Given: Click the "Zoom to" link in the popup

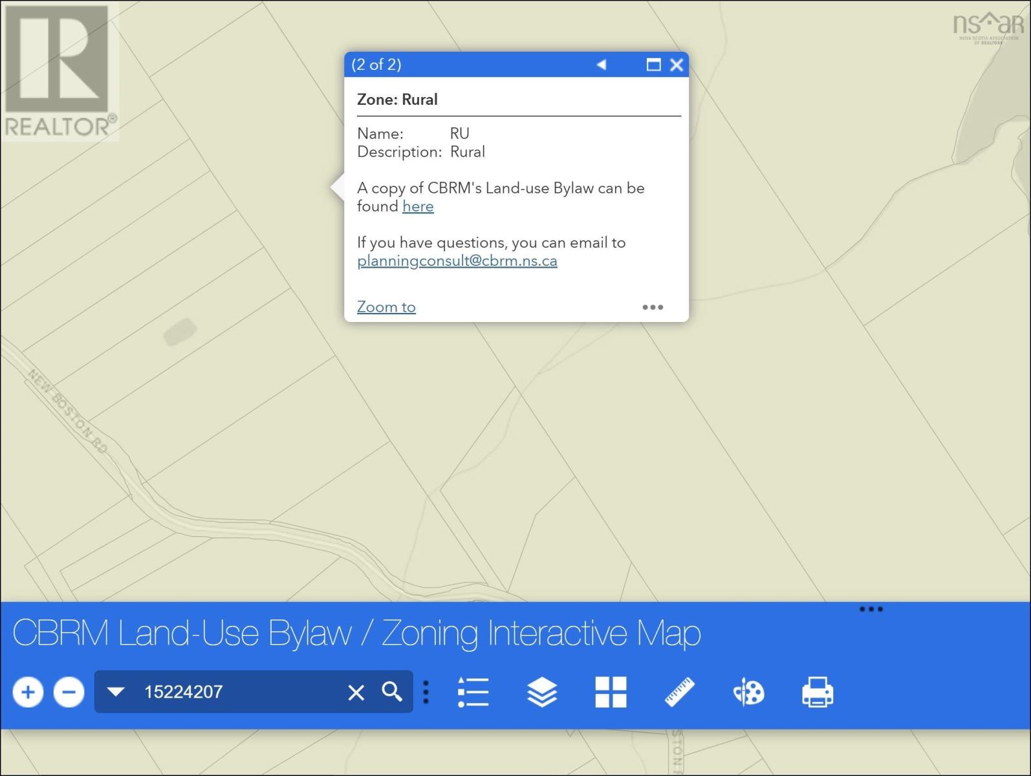Looking at the screenshot, I should [x=386, y=307].
